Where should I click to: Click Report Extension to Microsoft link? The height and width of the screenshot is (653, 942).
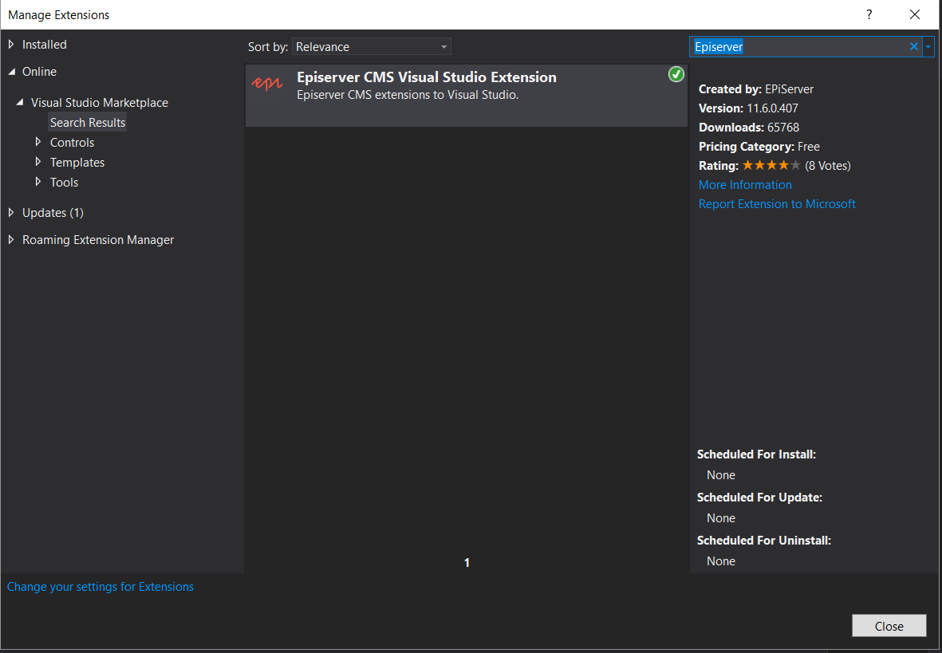coord(777,204)
